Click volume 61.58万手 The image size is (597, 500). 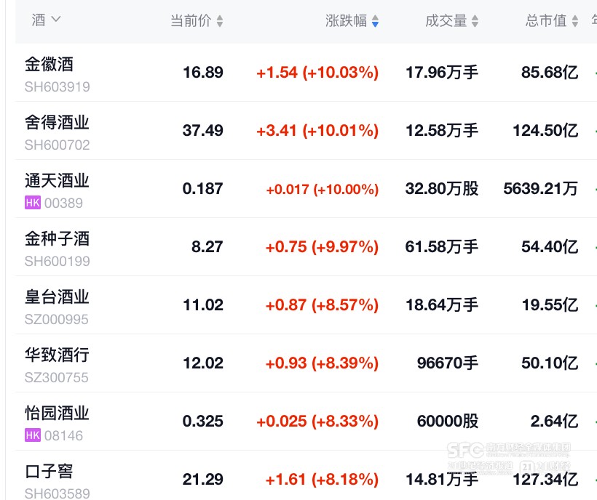tap(442, 246)
